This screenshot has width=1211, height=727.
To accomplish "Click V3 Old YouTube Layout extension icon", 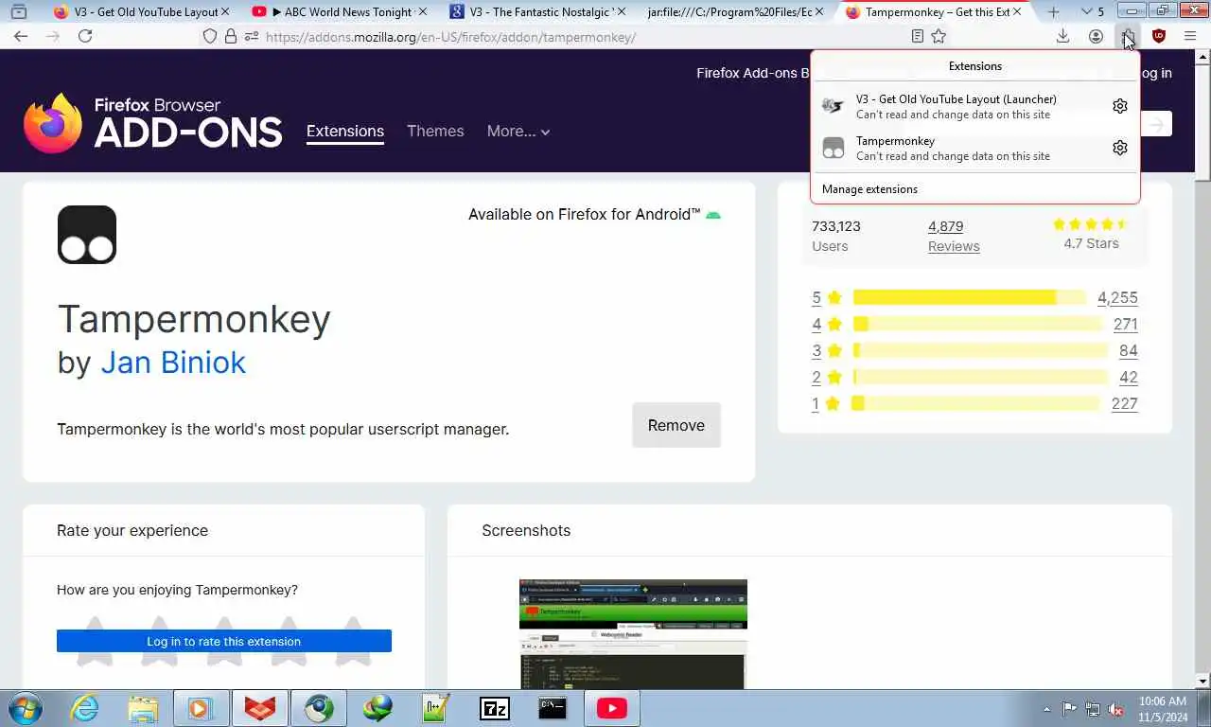I will pyautogui.click(x=834, y=106).
